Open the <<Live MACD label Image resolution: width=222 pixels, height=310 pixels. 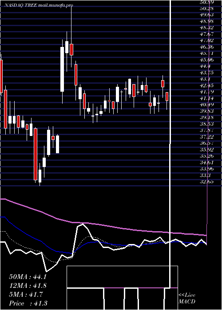pos(187,298)
